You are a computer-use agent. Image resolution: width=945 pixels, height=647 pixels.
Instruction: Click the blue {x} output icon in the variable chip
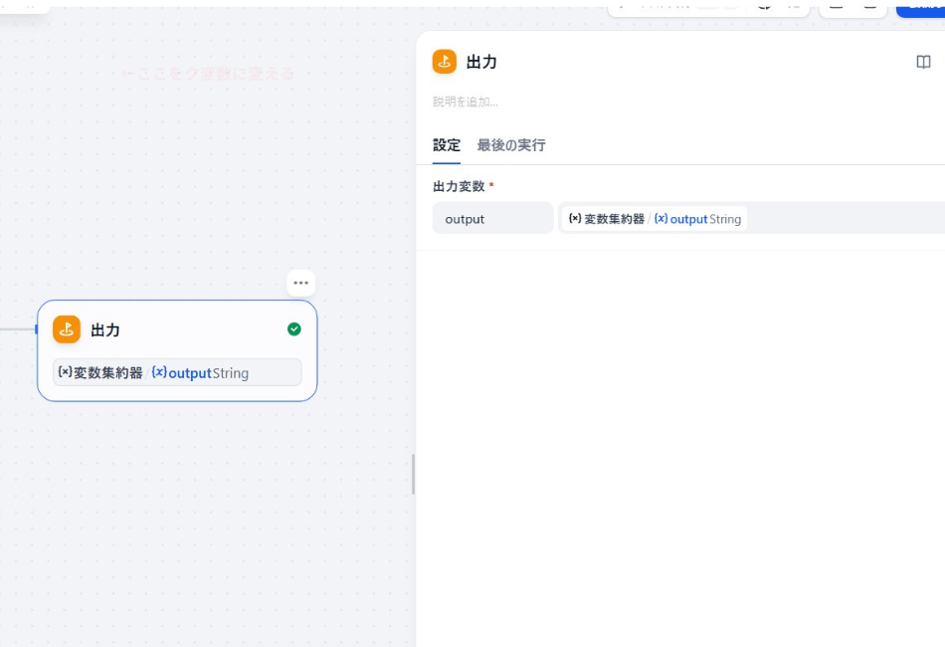tap(661, 219)
